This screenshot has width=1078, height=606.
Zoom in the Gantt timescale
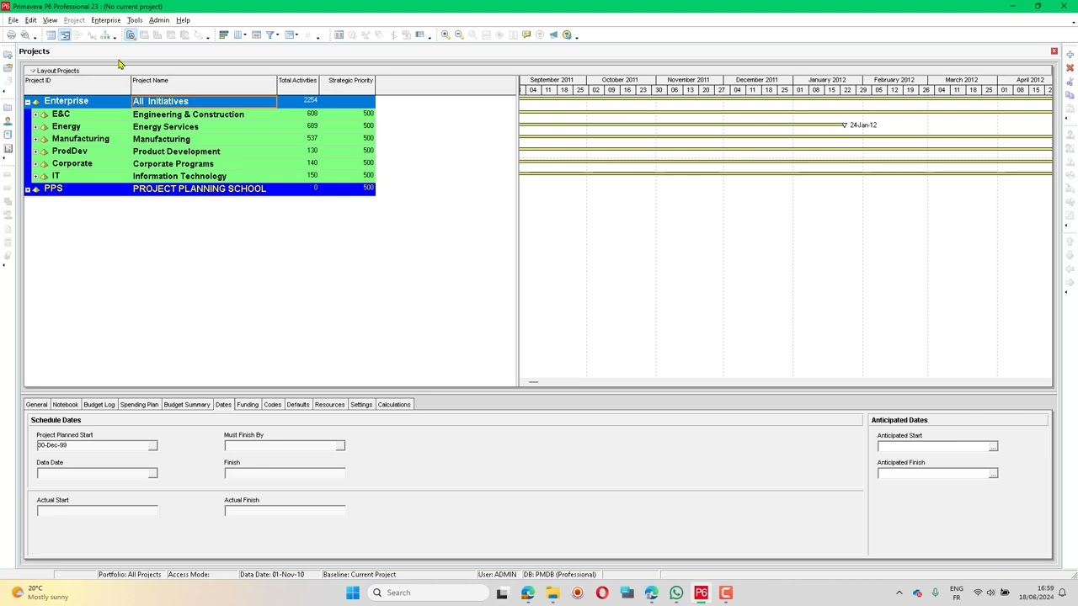pos(446,35)
